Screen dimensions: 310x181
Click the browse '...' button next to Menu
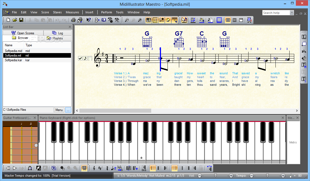tap(68, 110)
